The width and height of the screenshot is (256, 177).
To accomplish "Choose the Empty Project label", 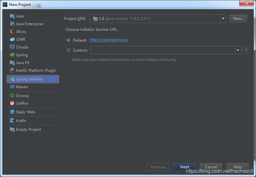I will [28, 129].
